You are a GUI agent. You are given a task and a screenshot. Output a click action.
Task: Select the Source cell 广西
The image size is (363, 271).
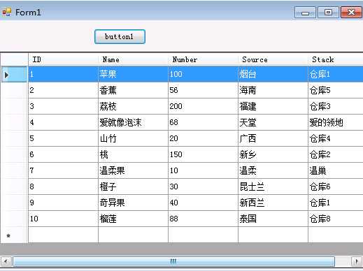[x=273, y=138]
